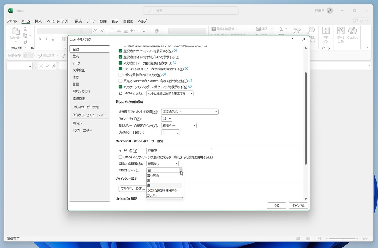Check 既定で Microsoft Search ボックスを折りたたむ

coord(121,81)
